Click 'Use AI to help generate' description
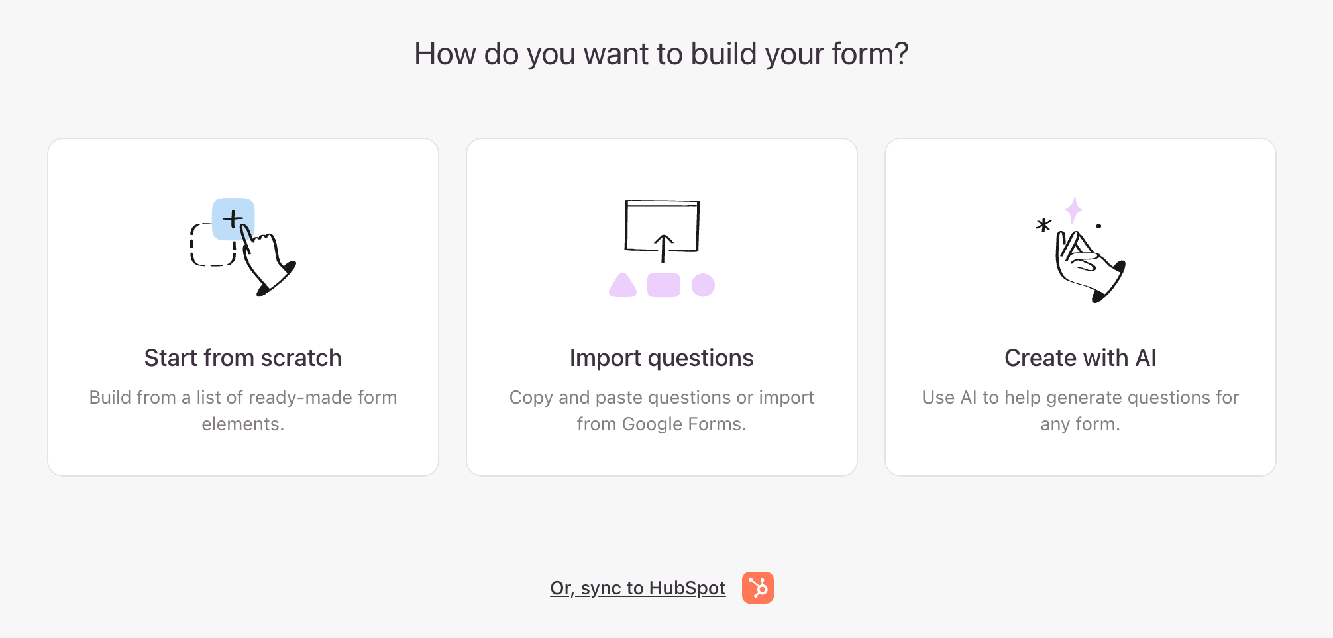 [x=1081, y=410]
